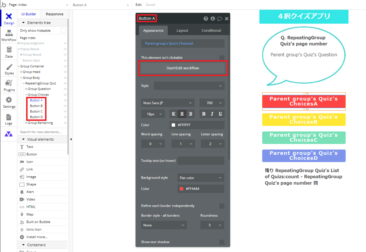The image size is (366, 252).
Task: Toggle underline formatting
Action: (x=220, y=114)
